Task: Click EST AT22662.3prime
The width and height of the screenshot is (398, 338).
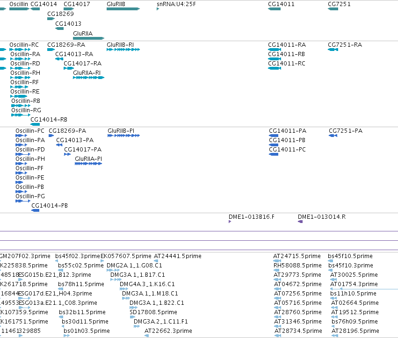Action: click(168, 331)
